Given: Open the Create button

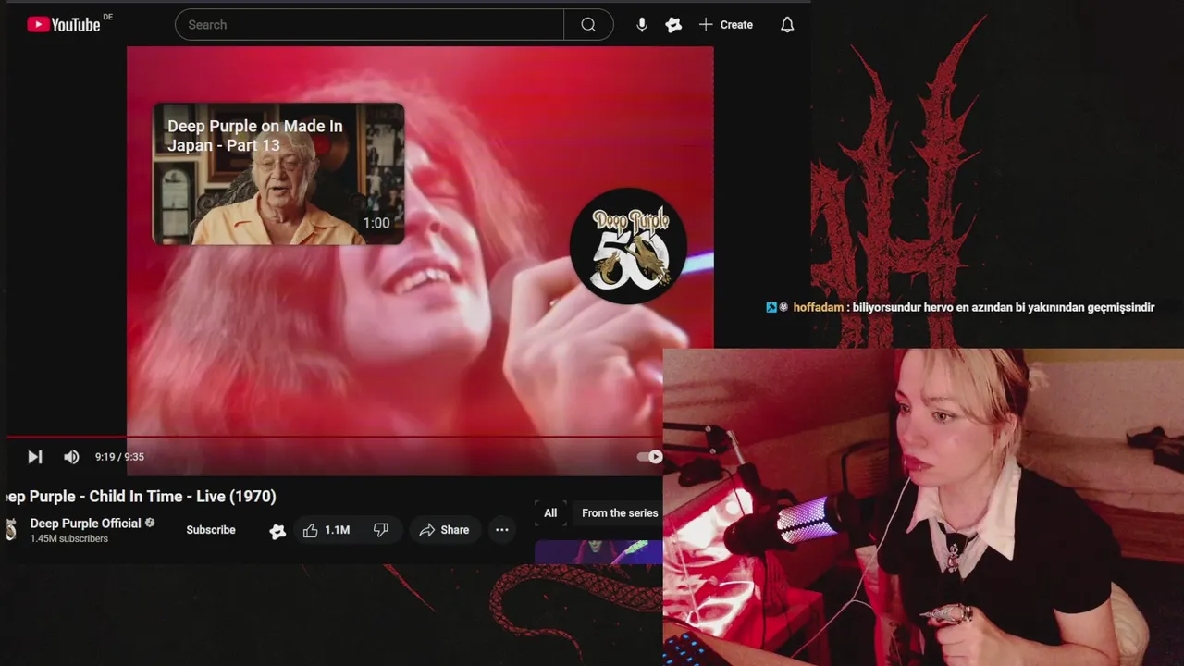Looking at the screenshot, I should pos(725,25).
